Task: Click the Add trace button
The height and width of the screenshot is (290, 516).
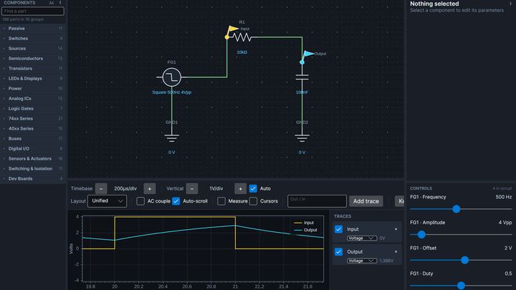Action: click(x=366, y=201)
